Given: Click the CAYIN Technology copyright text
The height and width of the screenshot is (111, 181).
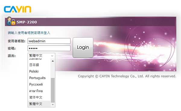Looking at the screenshot, I should pos(127,76).
